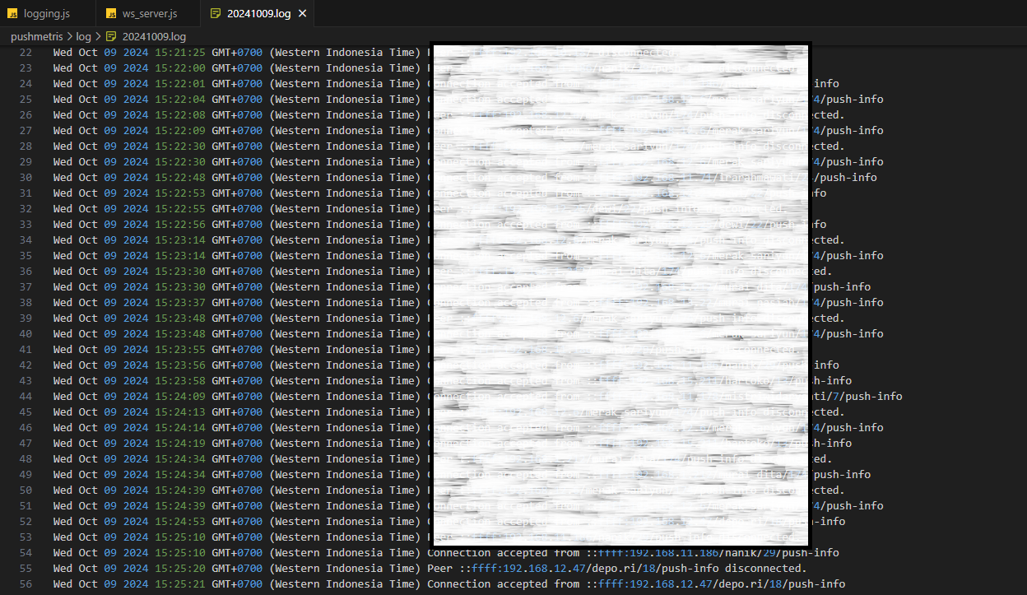Click the timestamp 15:22:08 in the log
Image resolution: width=1027 pixels, height=595 pixels.
[180, 115]
